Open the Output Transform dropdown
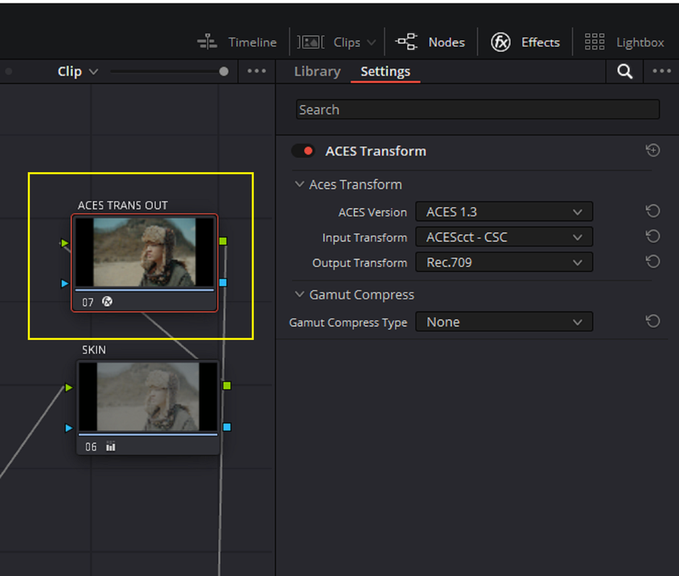 tap(504, 262)
